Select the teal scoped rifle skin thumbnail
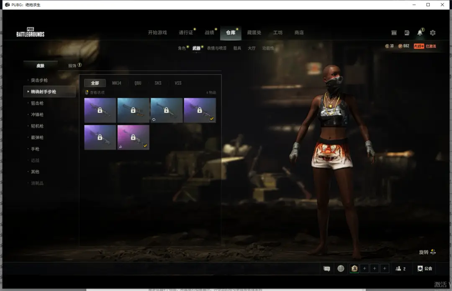The image size is (452, 291). [x=133, y=110]
